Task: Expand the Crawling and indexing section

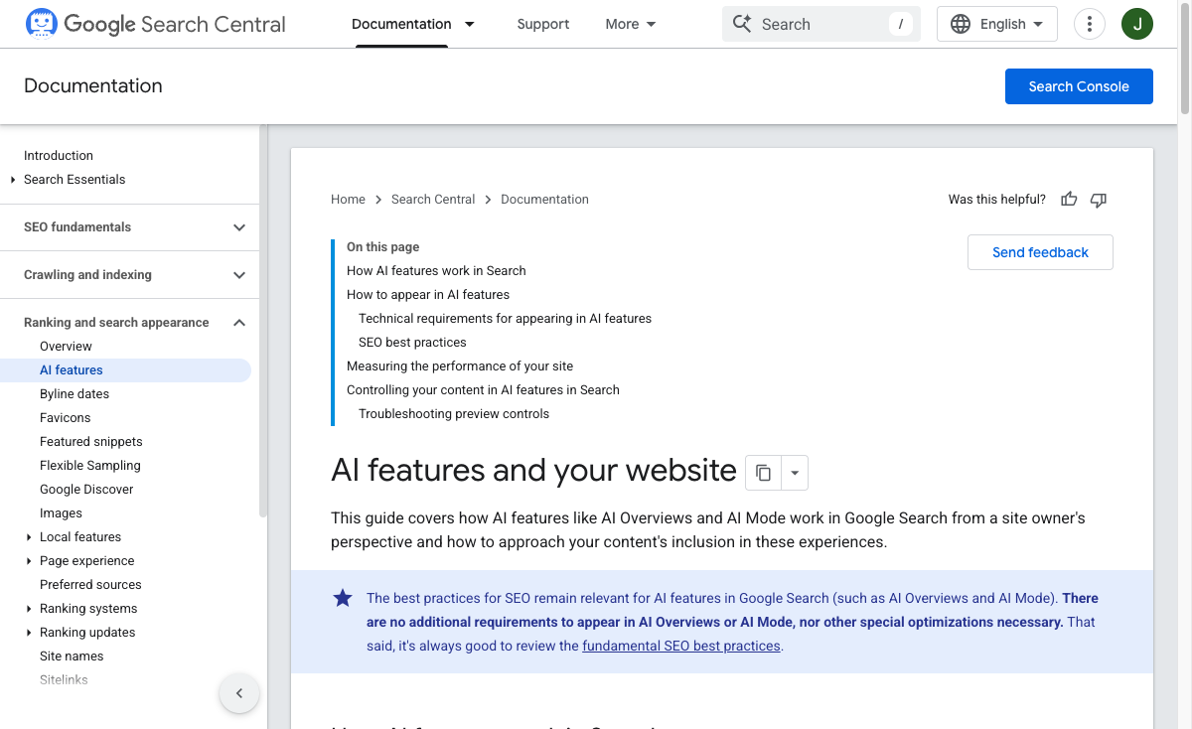Action: [239, 275]
